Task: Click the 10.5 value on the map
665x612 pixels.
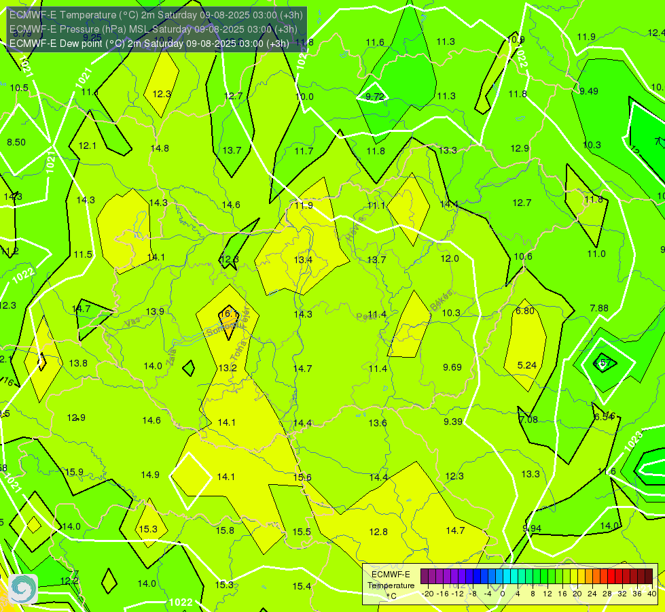Action: (19, 88)
